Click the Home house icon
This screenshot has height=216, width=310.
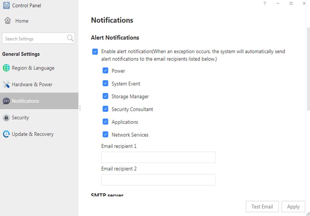click(x=7, y=20)
